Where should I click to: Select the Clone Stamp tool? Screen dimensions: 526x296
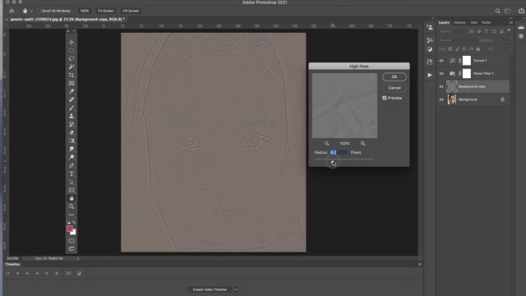[72, 116]
